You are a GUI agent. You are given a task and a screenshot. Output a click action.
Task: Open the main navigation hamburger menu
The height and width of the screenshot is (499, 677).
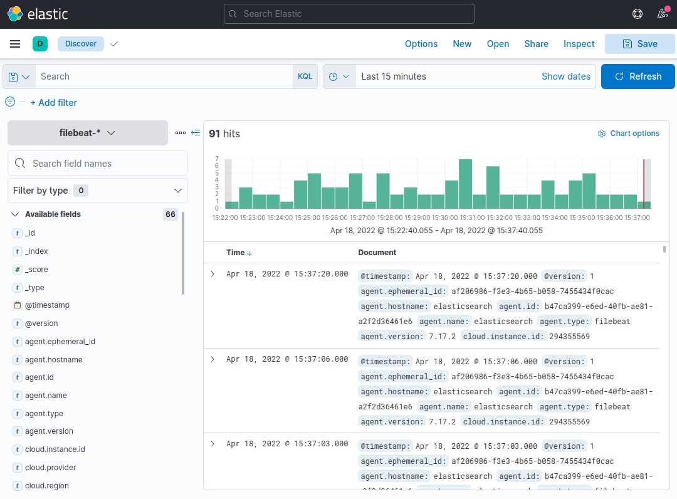click(15, 44)
